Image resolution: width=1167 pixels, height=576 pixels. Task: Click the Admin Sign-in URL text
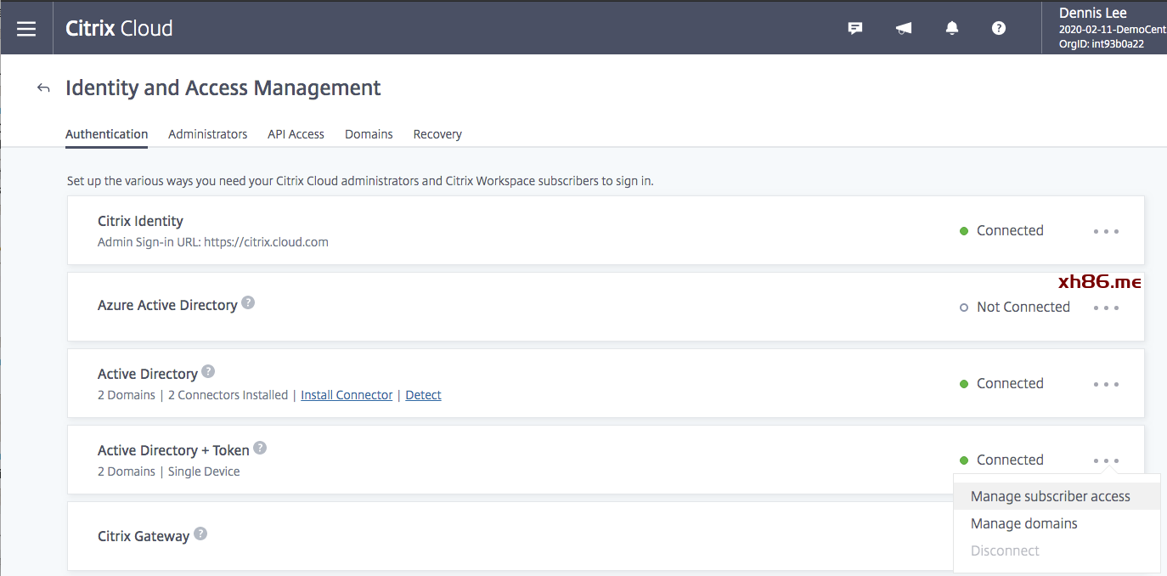[x=213, y=242]
